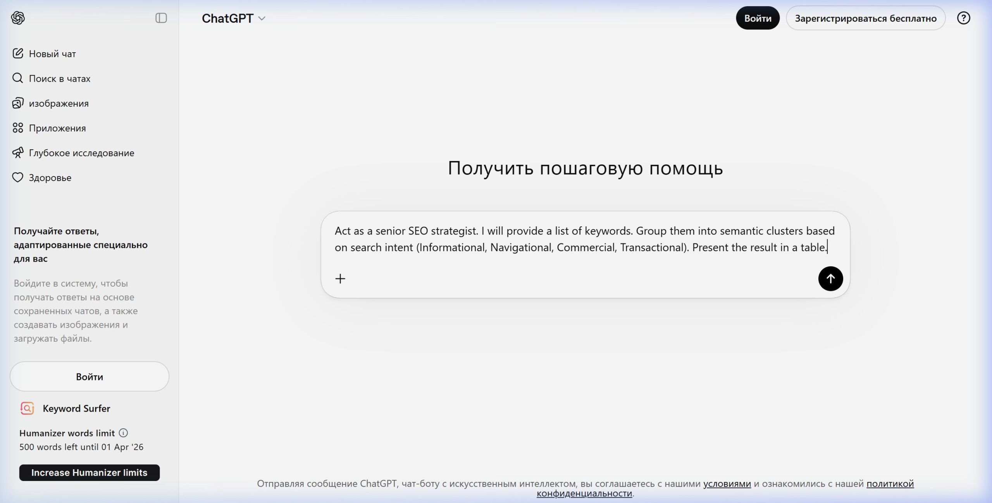The height and width of the screenshot is (503, 992).
Task: Select Поиск в чатах menu label
Action: [60, 79]
